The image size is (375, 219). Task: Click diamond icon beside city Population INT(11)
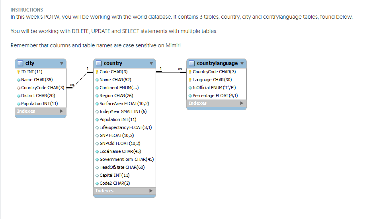pyautogui.click(x=19, y=104)
